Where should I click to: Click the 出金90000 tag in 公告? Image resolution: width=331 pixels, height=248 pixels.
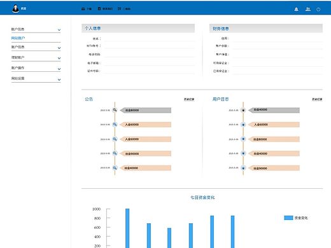146,153
